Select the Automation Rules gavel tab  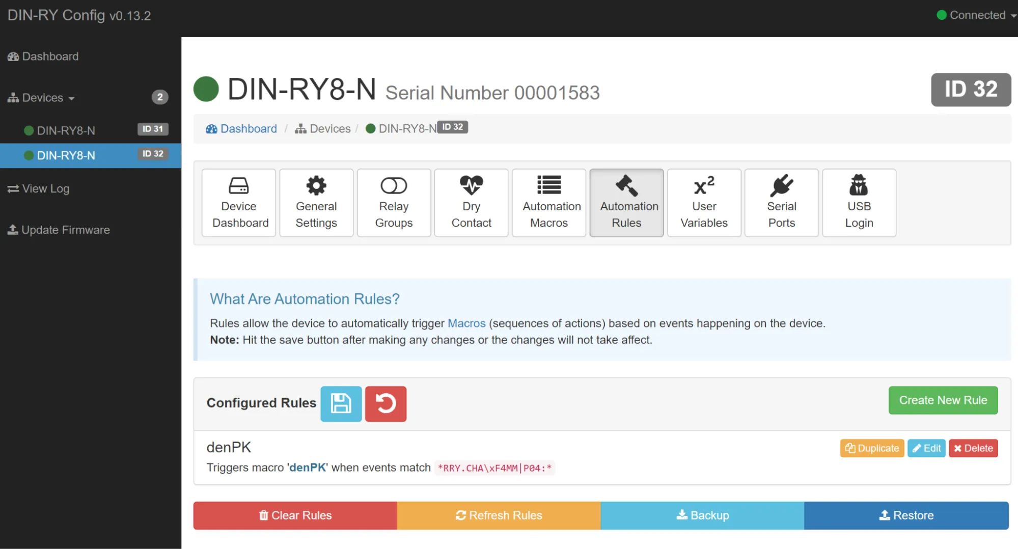tap(626, 203)
